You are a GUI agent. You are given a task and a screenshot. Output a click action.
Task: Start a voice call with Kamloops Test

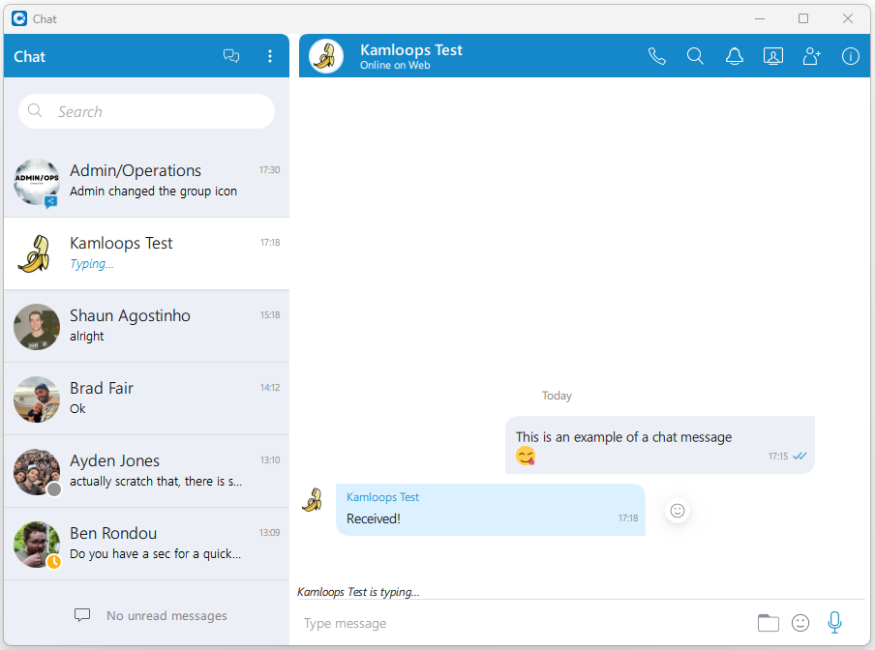[657, 56]
